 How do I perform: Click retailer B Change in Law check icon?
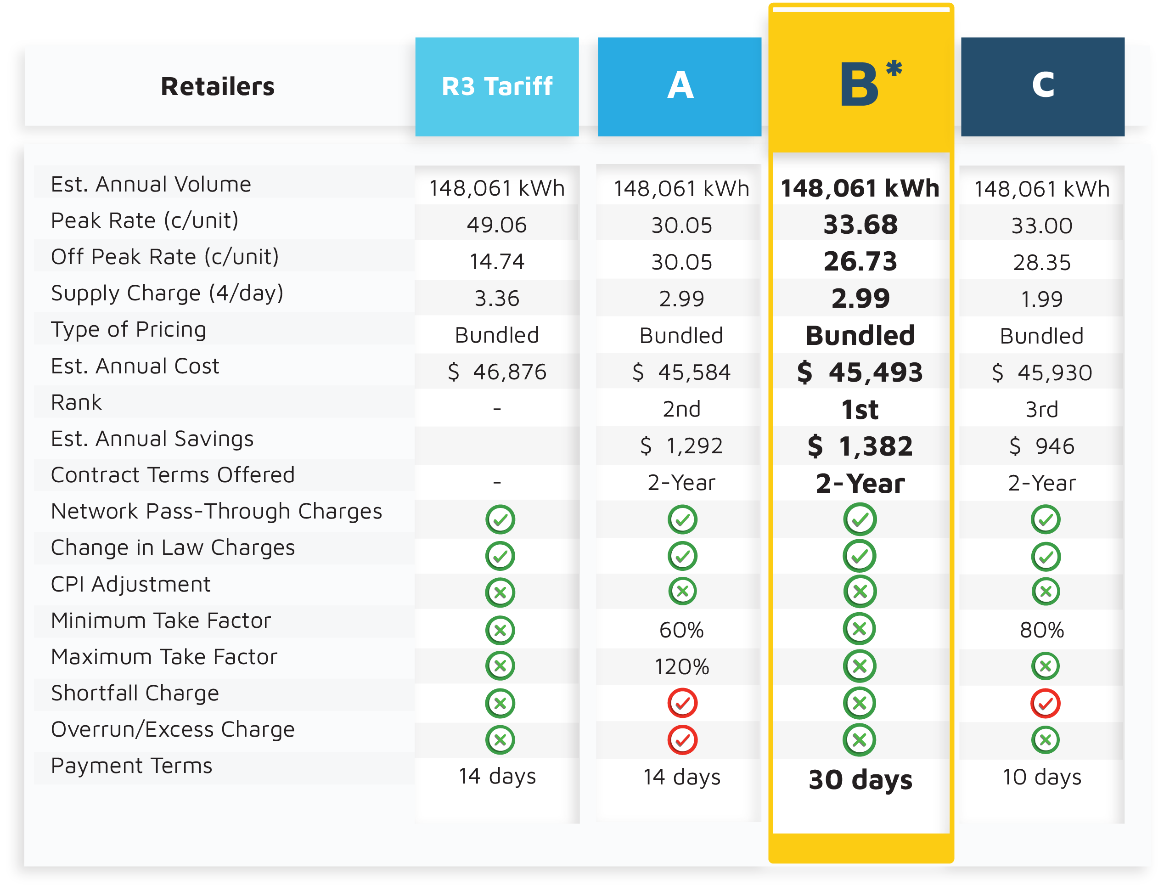860,556
